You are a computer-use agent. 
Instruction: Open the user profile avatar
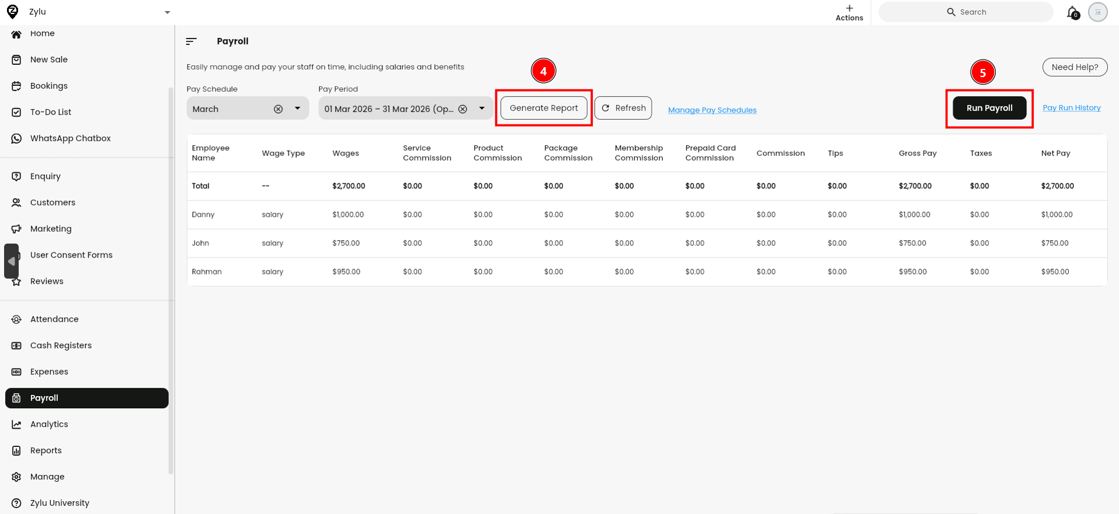1097,12
